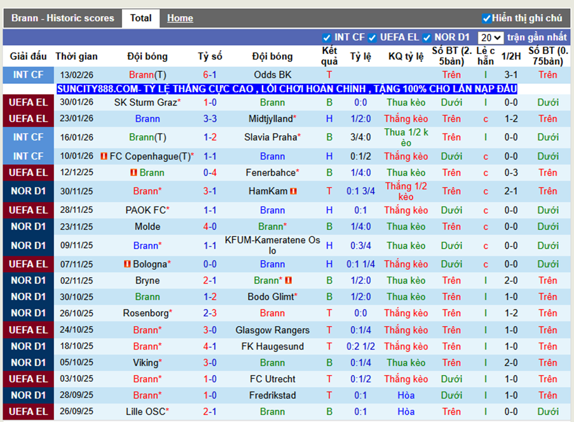Click the KFUM-Kameratene Oslo team name
This screenshot has width=574, height=422.
[x=272, y=245]
